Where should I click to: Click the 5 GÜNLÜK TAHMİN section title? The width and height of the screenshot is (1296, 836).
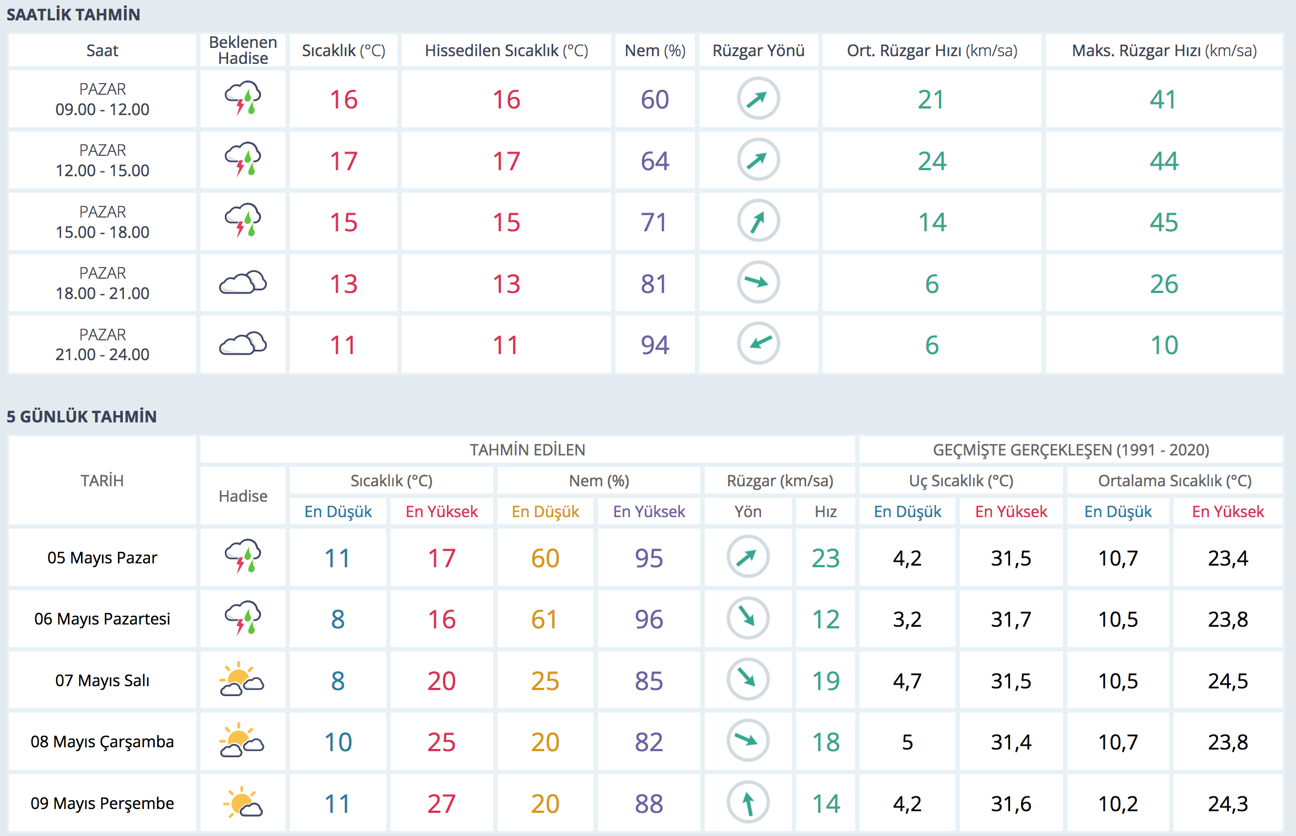point(82,417)
